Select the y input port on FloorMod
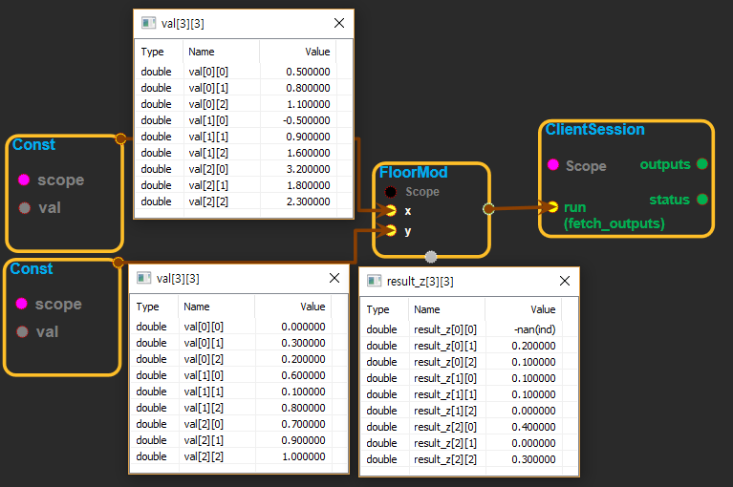The width and height of the screenshot is (733, 487). (x=390, y=230)
